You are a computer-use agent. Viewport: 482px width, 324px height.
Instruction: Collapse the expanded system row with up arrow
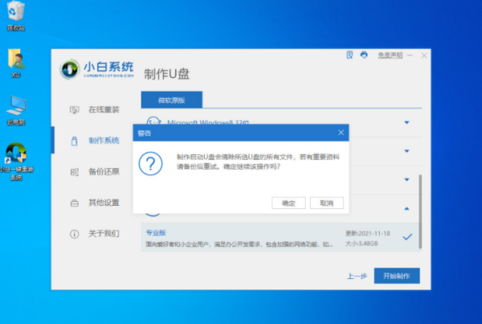coord(406,208)
